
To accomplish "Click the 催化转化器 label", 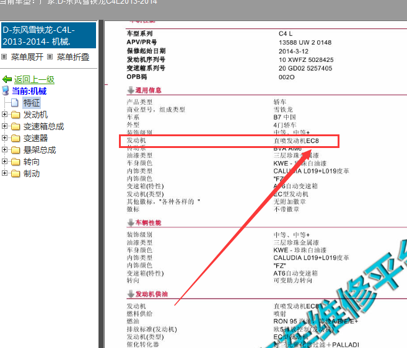I will [x=142, y=344].
